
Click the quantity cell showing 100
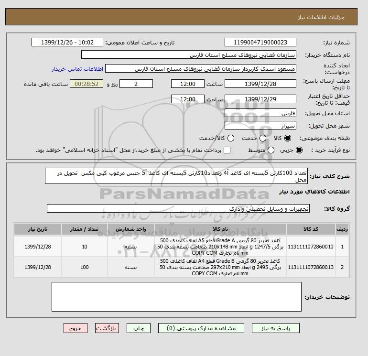pyautogui.click(x=85, y=267)
